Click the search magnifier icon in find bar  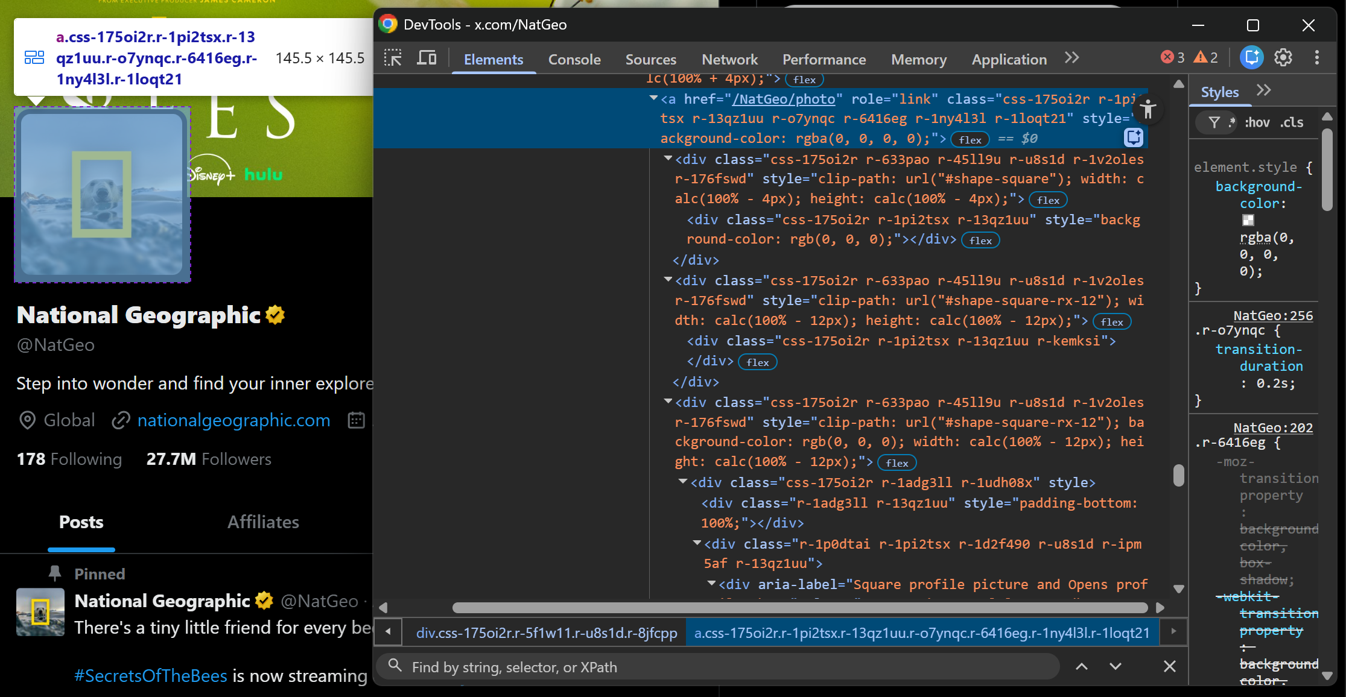(395, 666)
